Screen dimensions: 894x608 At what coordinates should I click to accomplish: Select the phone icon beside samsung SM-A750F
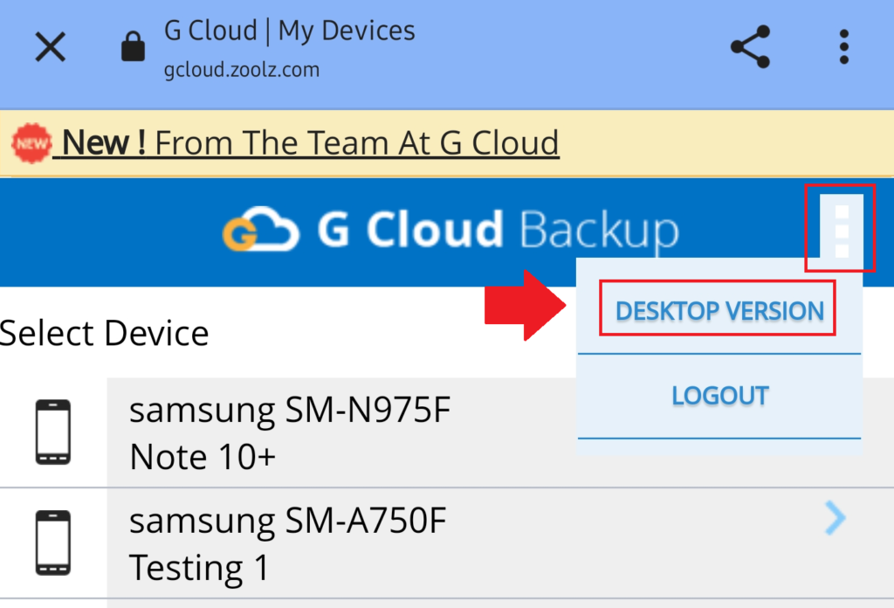pos(53,542)
